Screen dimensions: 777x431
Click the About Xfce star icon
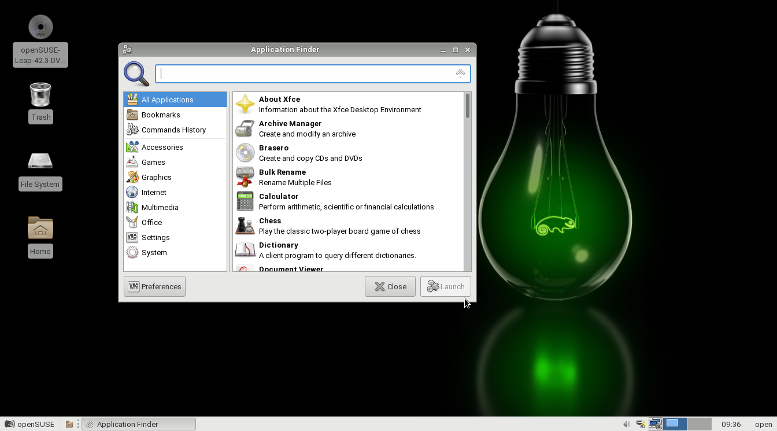point(245,104)
